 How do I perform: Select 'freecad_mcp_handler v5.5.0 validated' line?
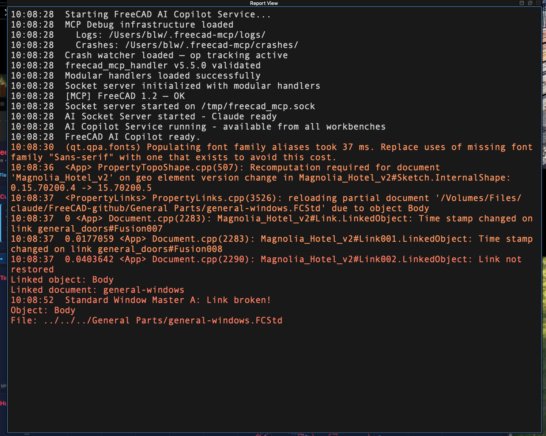point(136,65)
